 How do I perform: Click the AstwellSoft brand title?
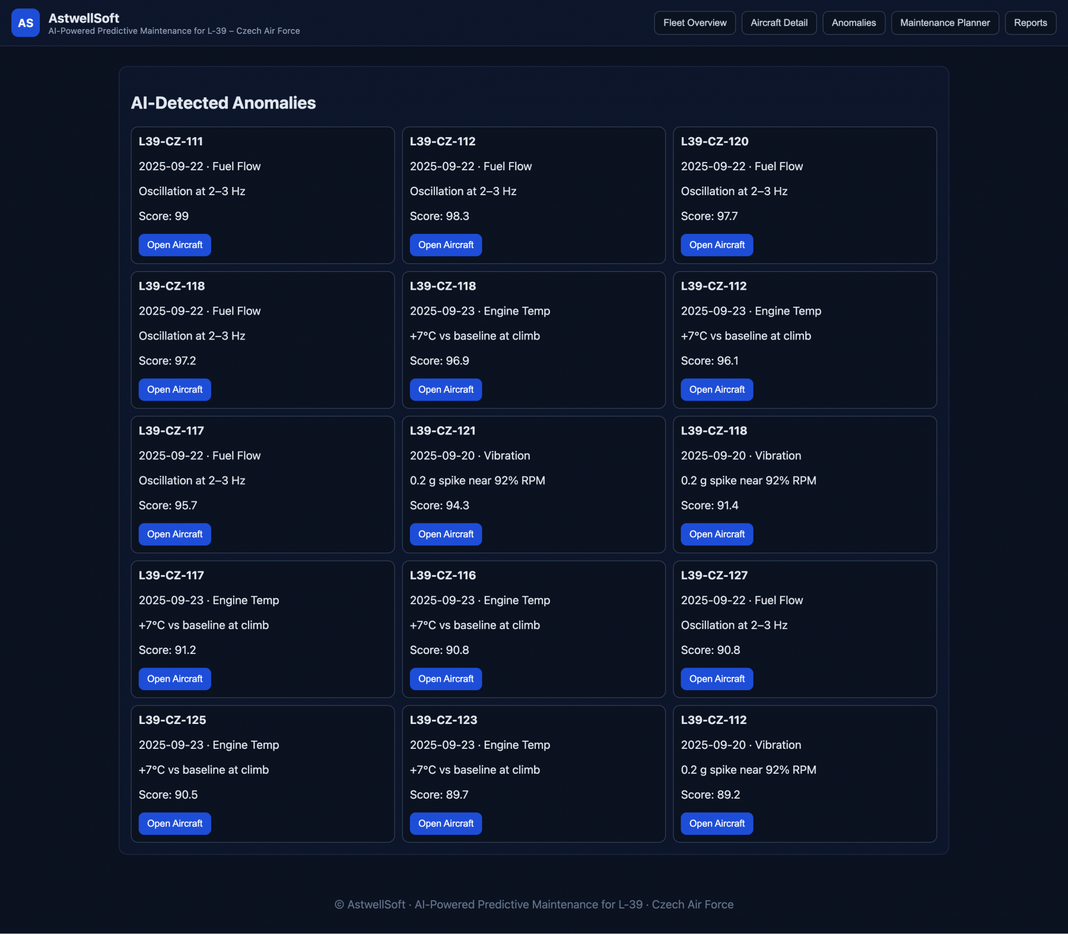[x=84, y=18]
